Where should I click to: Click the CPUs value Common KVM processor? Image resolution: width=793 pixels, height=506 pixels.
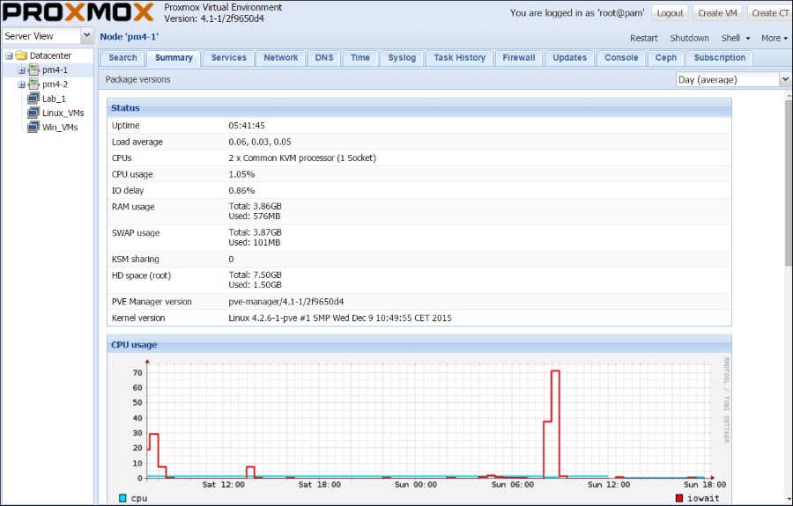coord(302,158)
